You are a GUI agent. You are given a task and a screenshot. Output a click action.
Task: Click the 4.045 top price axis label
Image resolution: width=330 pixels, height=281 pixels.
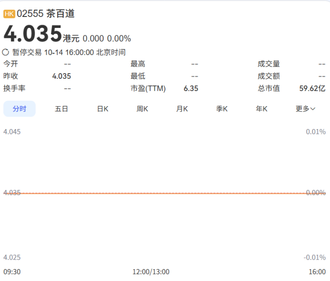(12, 132)
